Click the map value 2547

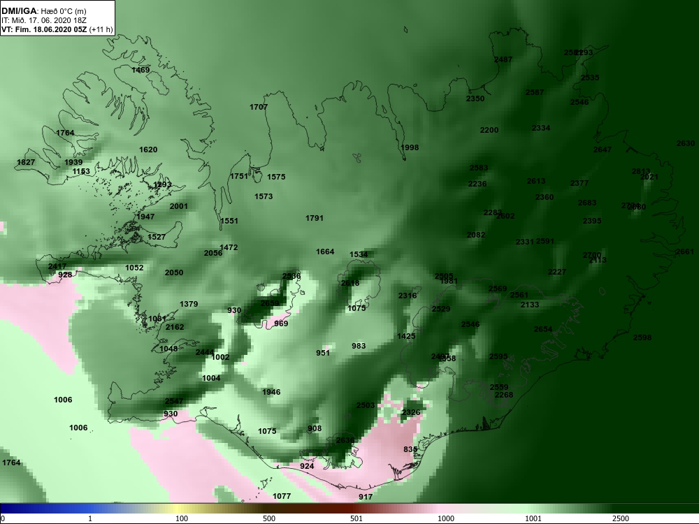[174, 401]
